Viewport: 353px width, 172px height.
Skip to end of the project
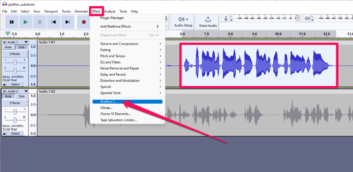pos(67,22)
